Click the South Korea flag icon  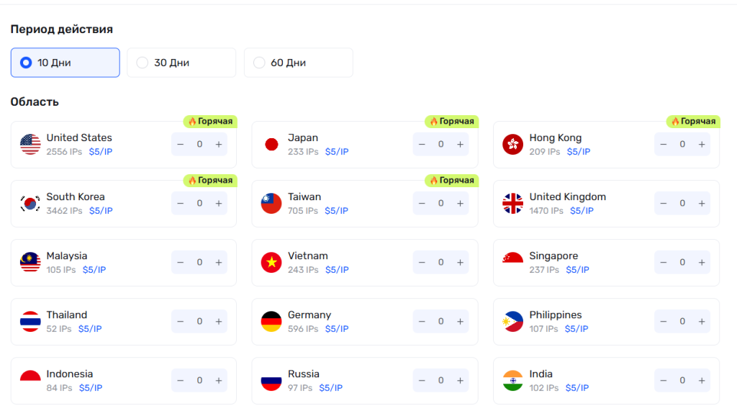[30, 204]
